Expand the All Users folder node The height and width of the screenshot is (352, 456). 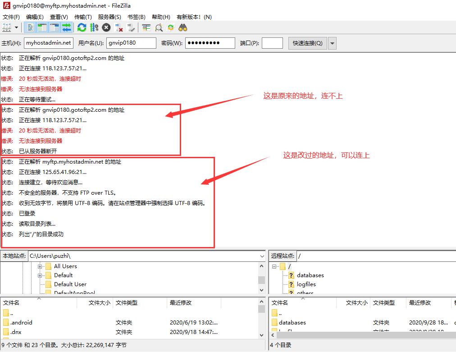(x=40, y=266)
